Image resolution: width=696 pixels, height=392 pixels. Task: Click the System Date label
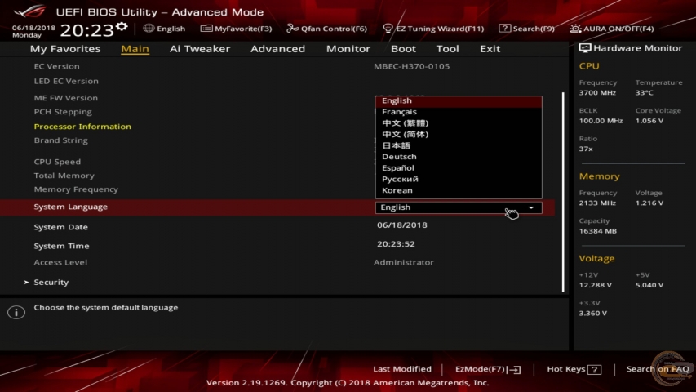[x=61, y=227]
